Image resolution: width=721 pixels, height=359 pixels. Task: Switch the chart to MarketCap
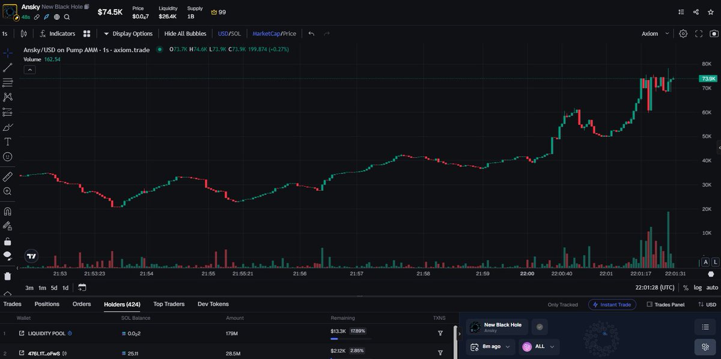click(x=266, y=34)
